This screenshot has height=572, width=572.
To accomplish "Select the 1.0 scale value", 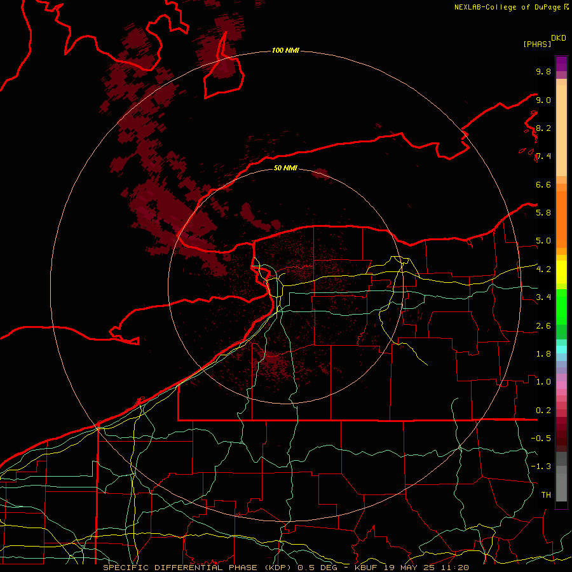I will 543,382.
